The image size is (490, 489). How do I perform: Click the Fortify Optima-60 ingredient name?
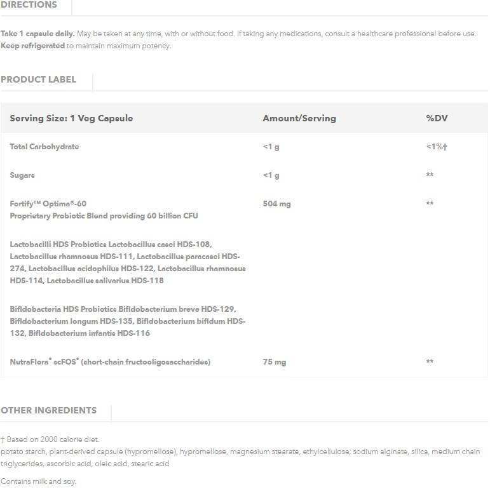48,204
